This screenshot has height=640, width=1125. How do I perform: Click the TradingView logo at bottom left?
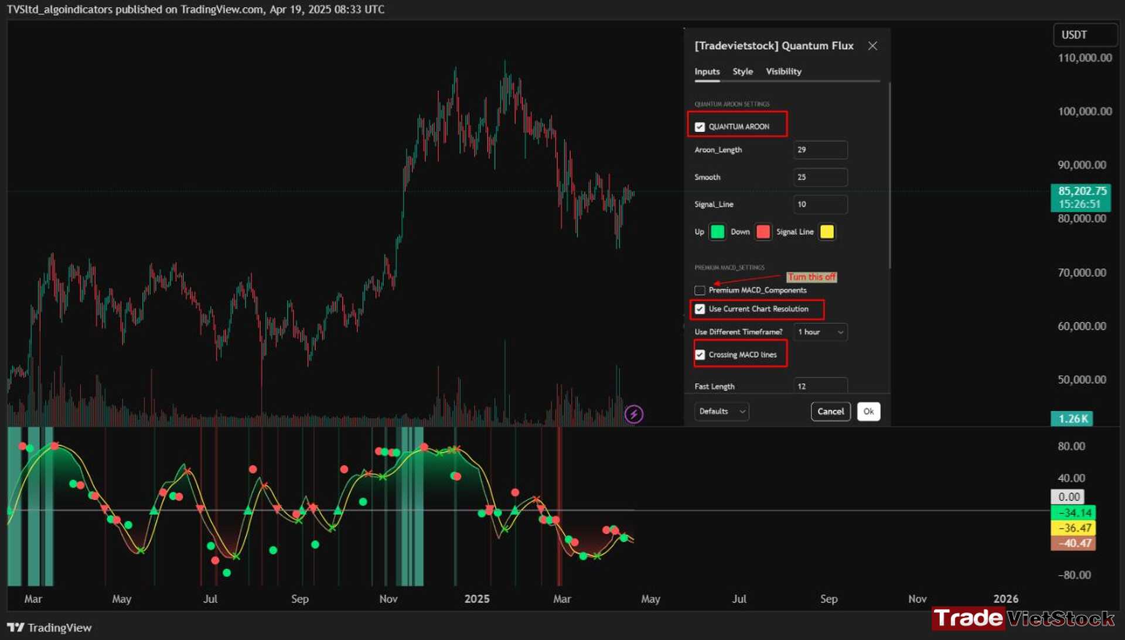tap(49, 628)
